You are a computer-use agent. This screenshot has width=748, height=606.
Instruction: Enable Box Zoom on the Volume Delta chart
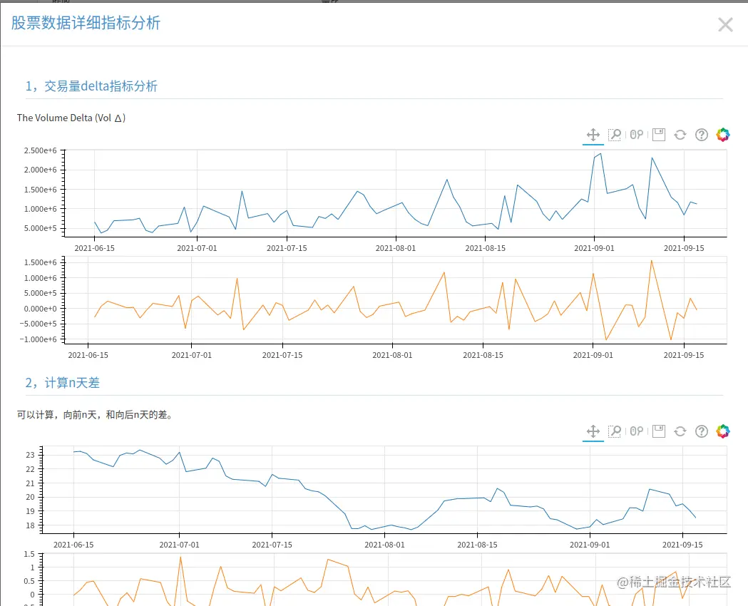[614, 135]
